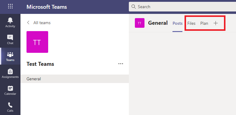
Task: Switch to the Posts tab
Action: (x=178, y=23)
